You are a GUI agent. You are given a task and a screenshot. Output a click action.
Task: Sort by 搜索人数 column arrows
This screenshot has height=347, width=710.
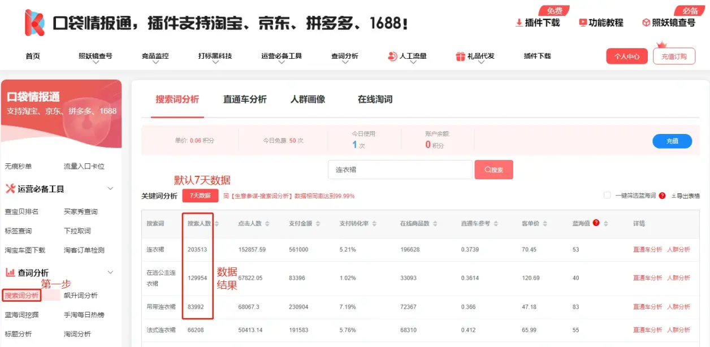[217, 224]
